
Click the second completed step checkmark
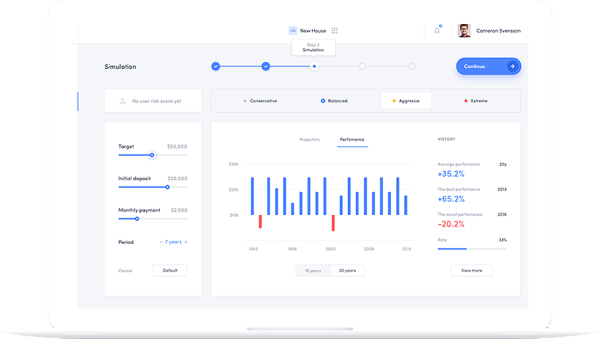266,66
